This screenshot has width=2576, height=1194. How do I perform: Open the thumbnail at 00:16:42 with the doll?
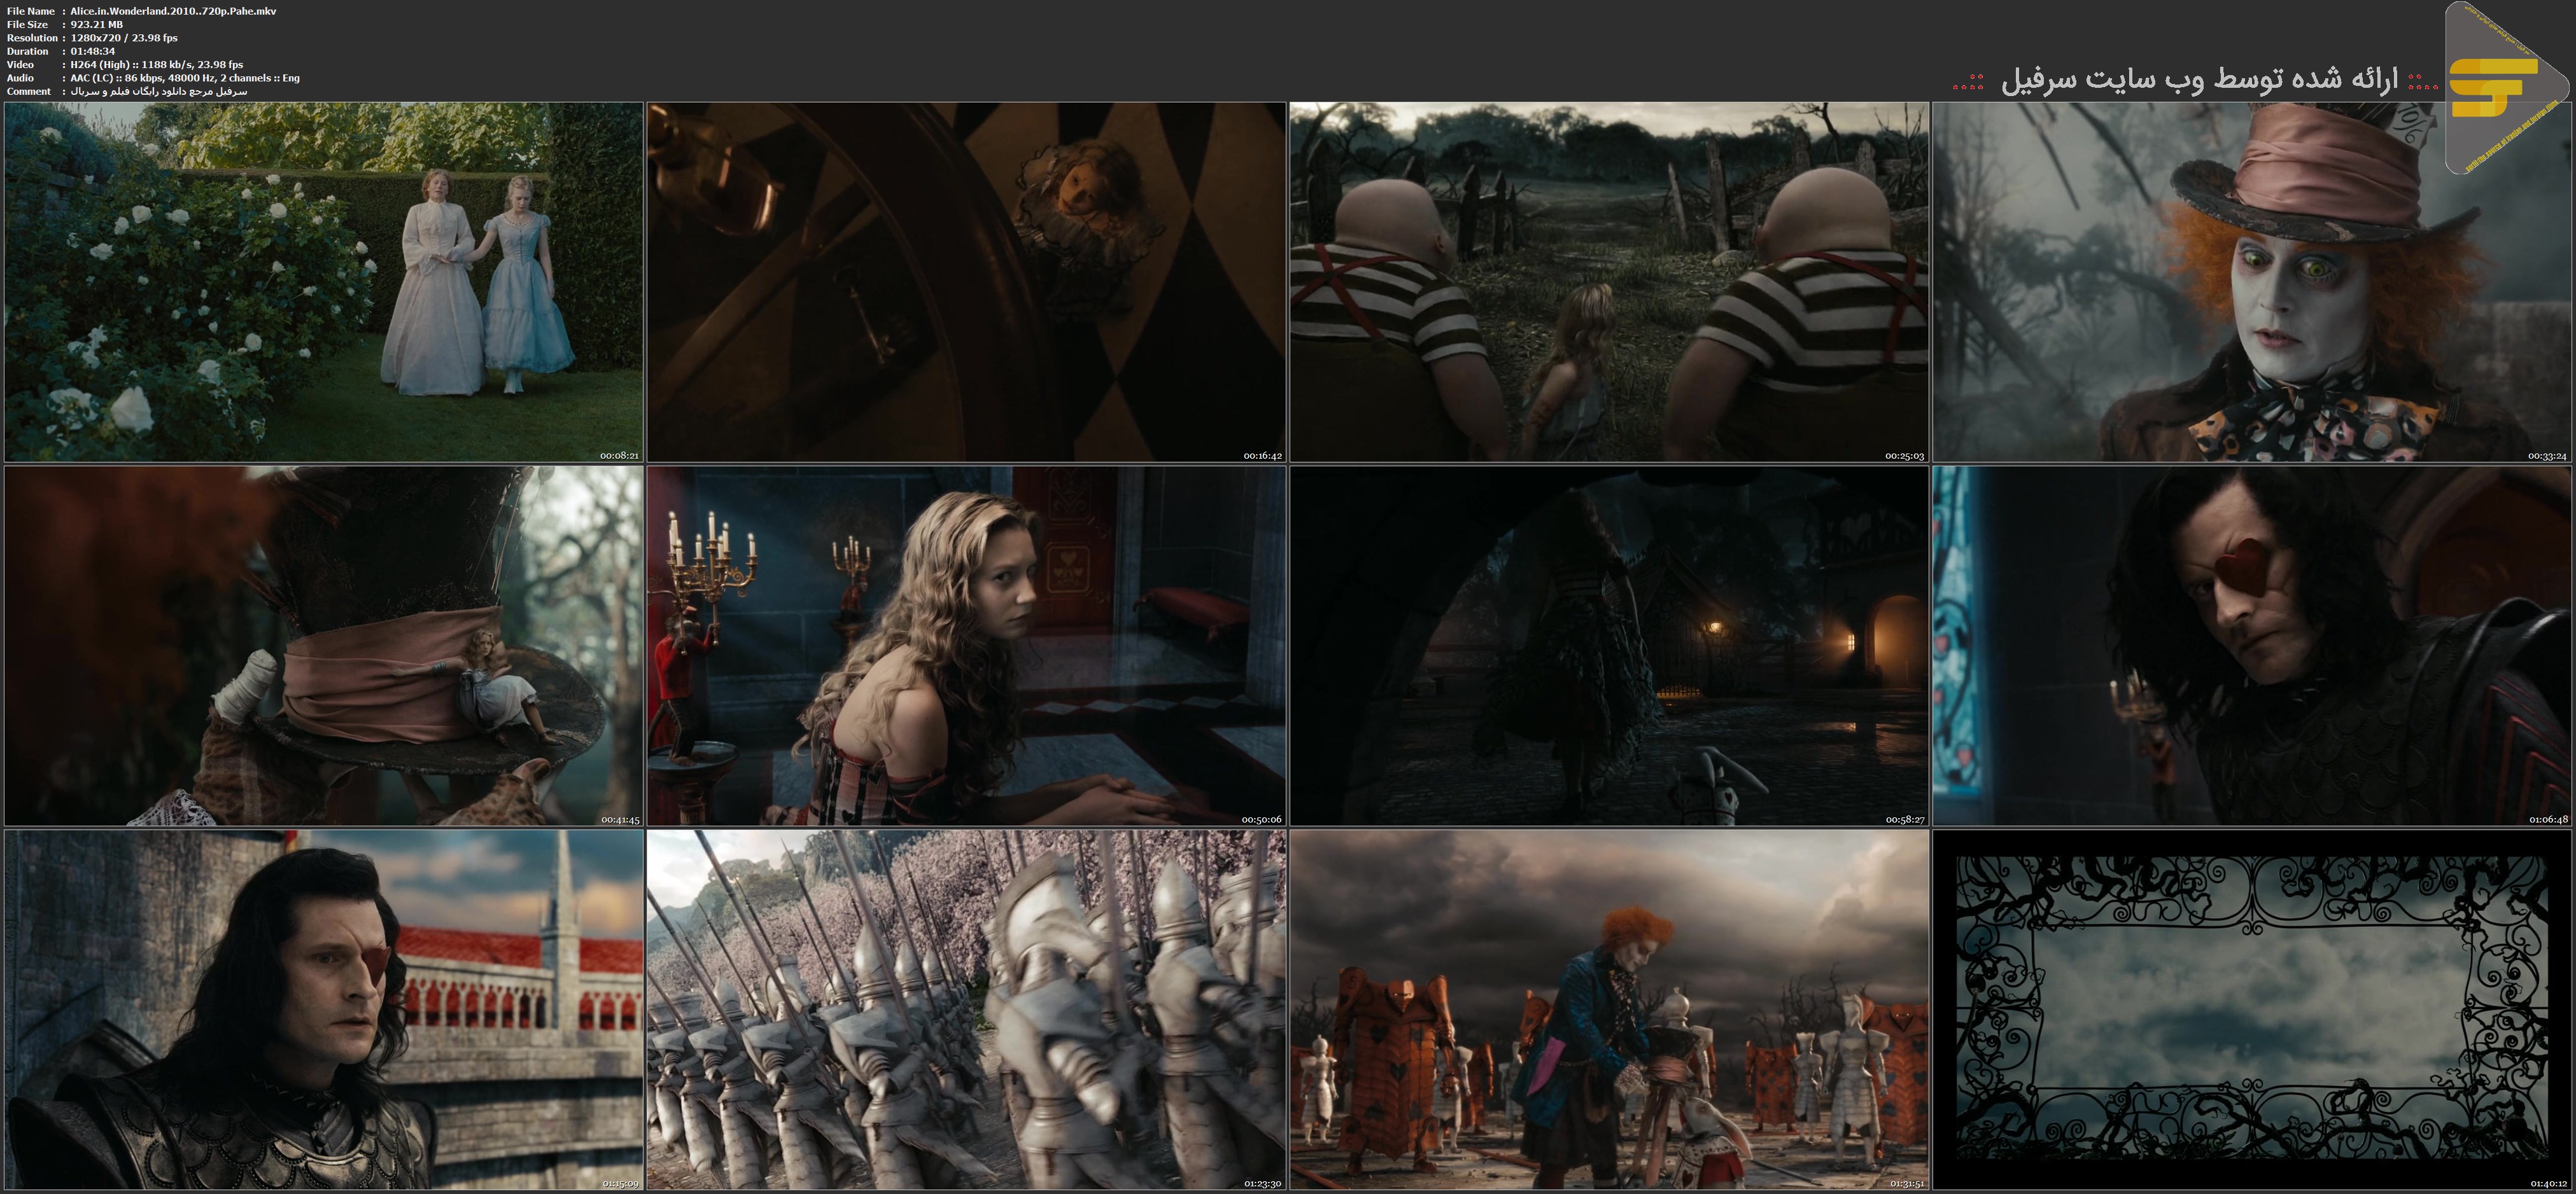click(x=966, y=282)
